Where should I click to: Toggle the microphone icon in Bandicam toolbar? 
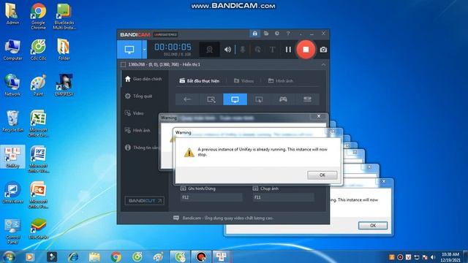[x=243, y=50]
